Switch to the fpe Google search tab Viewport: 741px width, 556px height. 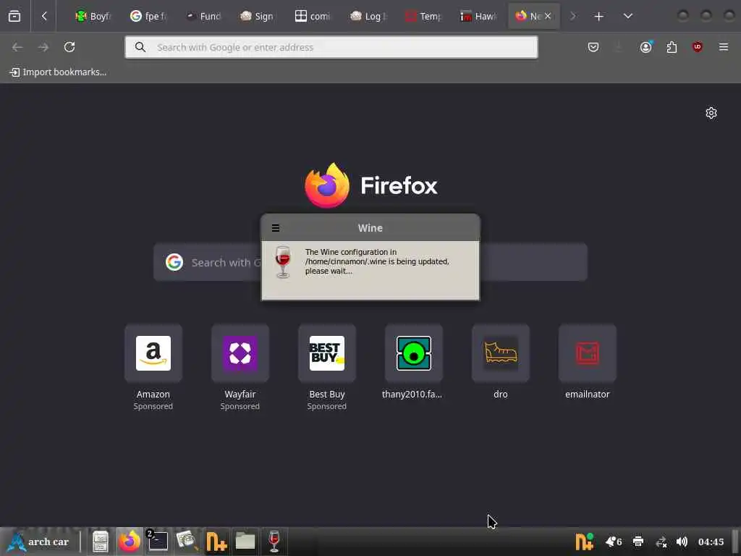point(148,16)
